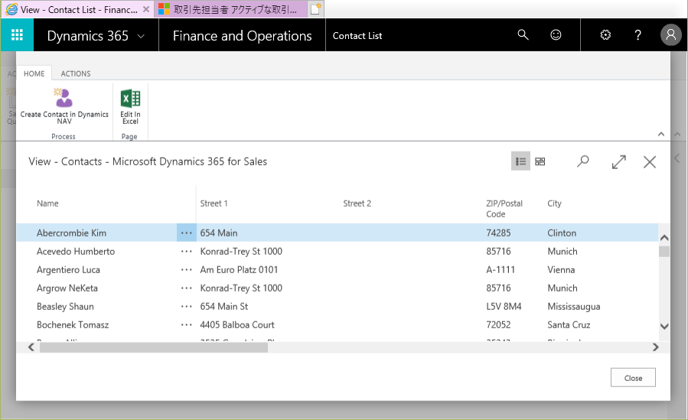This screenshot has width=688, height=420.
Task: Switch to the ACTIONS ribbon tab
Action: pos(76,73)
